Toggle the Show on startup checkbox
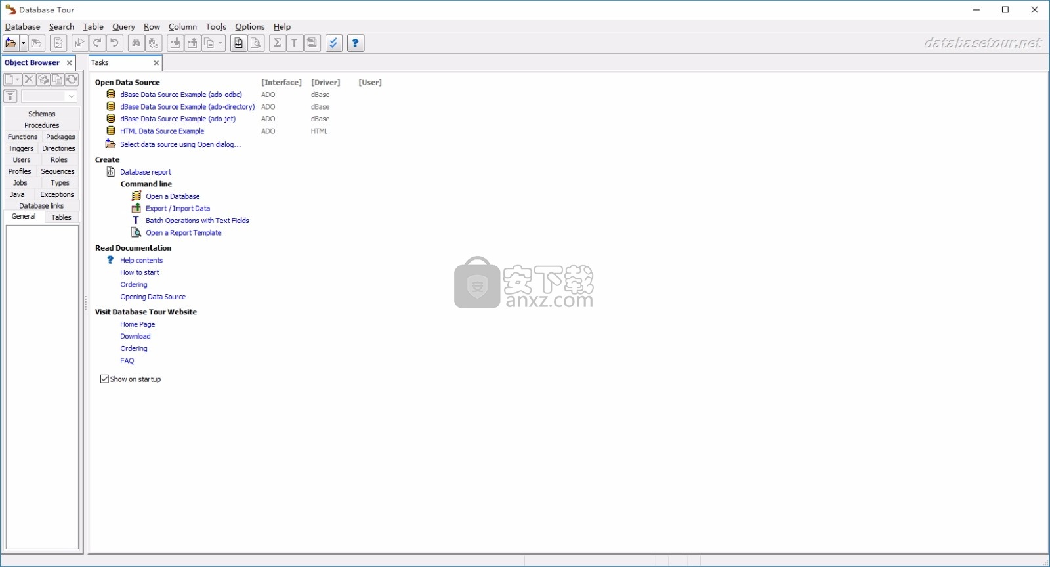The image size is (1050, 567). [x=104, y=379]
